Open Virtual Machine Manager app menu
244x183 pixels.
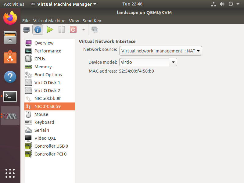click(63, 4)
